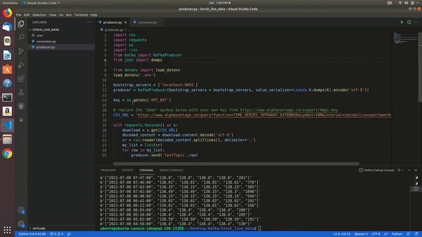The height and width of the screenshot is (237, 422).
Task: Show Applications grid in the dock
Action: 7,230
